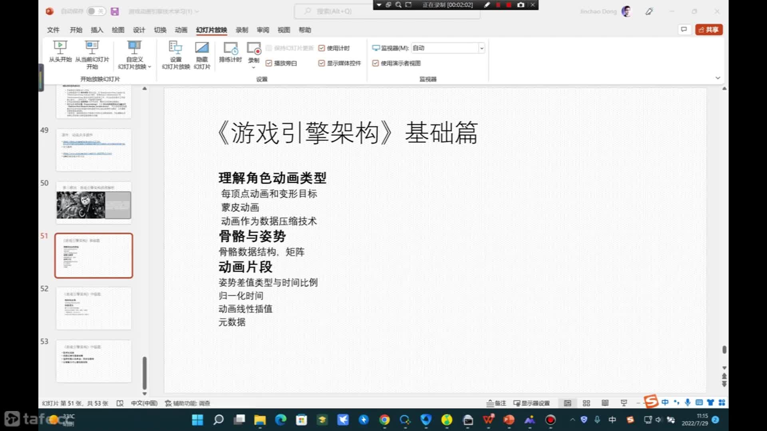Click user account Jinchao Dong
The height and width of the screenshot is (431, 767).
point(605,11)
